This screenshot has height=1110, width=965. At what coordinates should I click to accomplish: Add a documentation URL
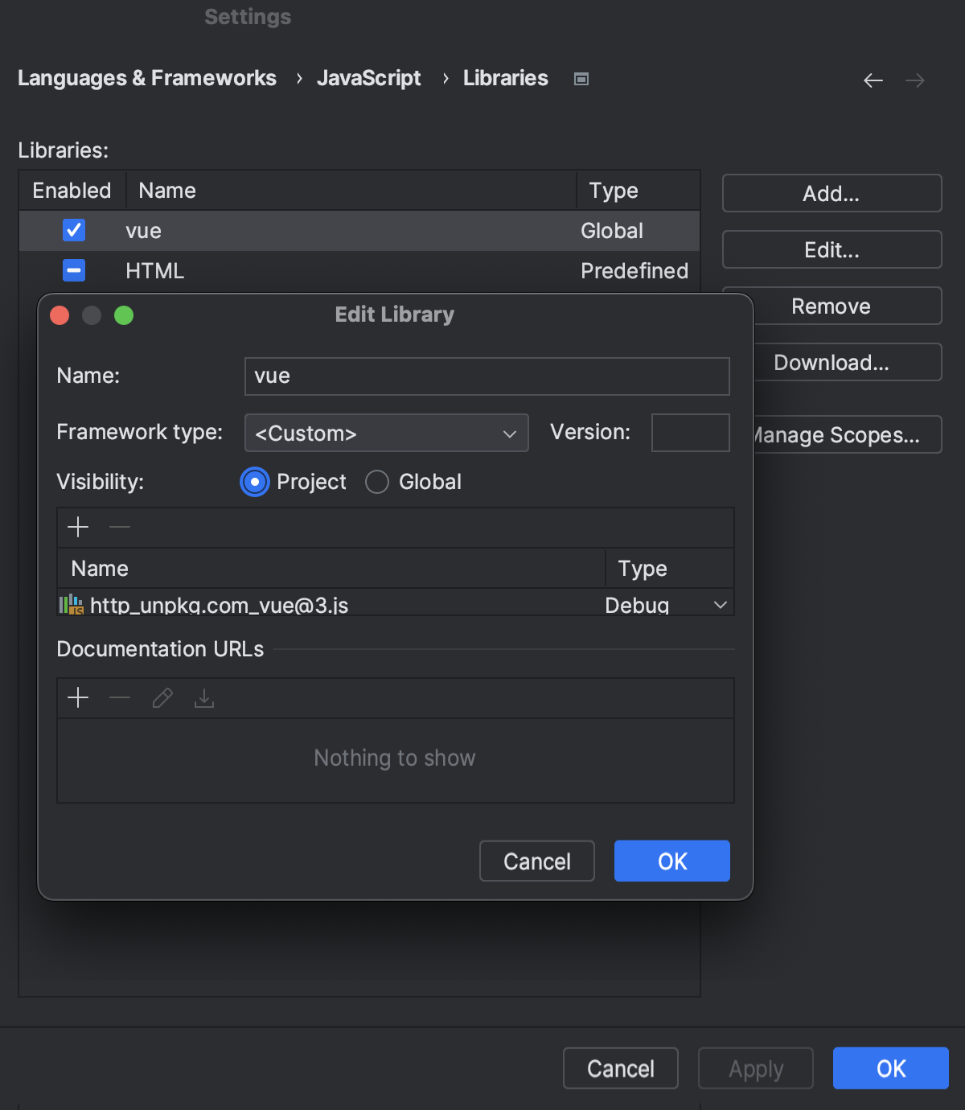click(78, 697)
